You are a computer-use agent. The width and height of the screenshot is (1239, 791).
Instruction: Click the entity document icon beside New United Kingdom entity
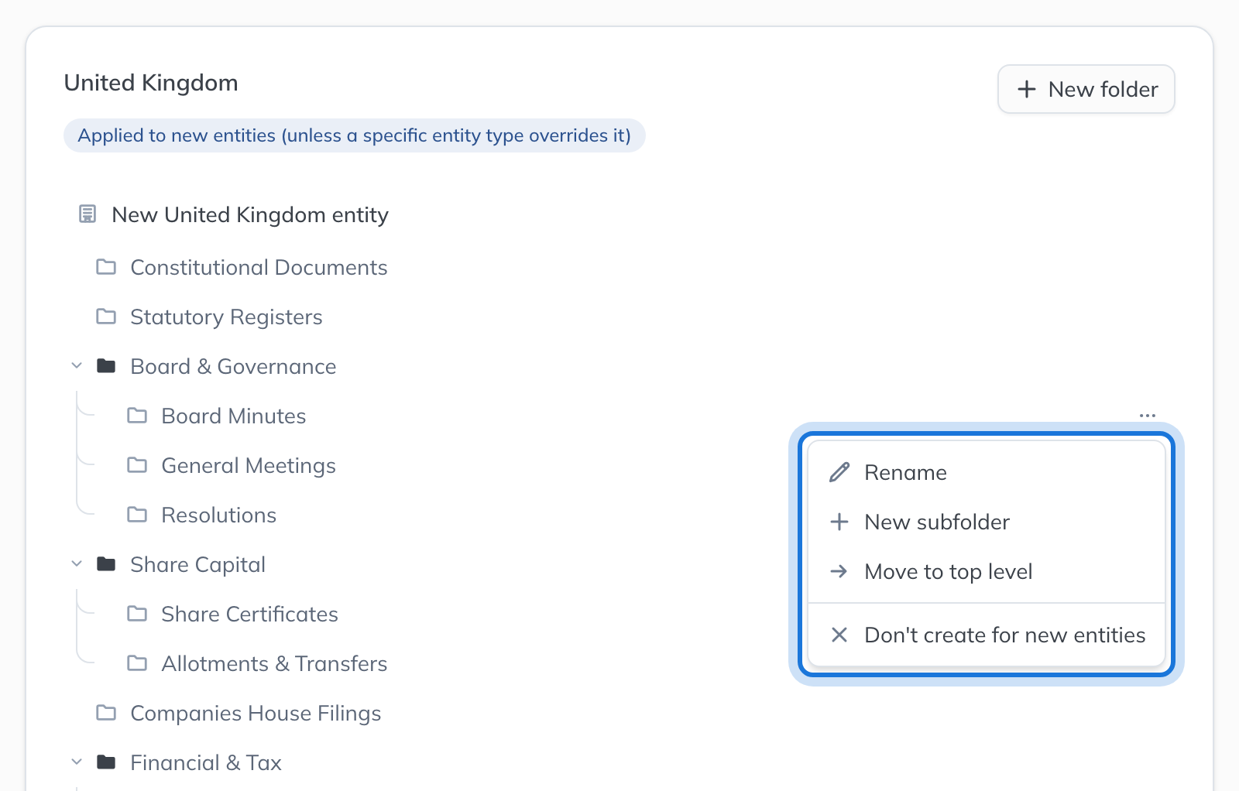point(88,214)
